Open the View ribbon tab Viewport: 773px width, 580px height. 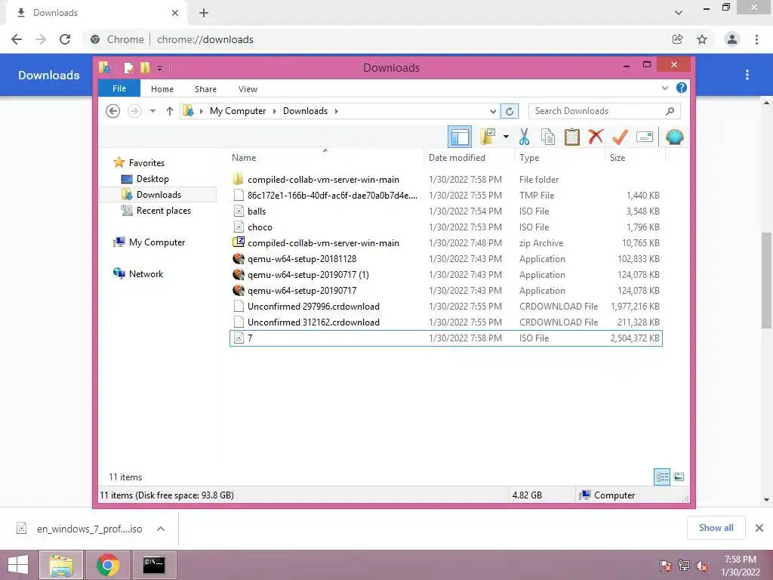coord(248,89)
